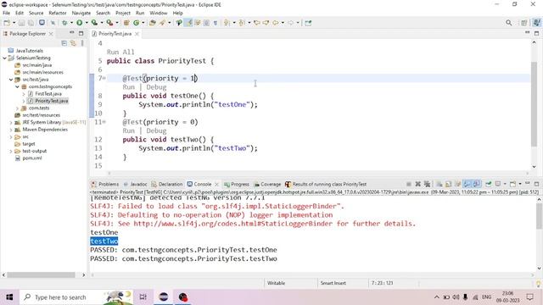
Task: Collapse the src/test/java folder
Action: click(x=11, y=80)
